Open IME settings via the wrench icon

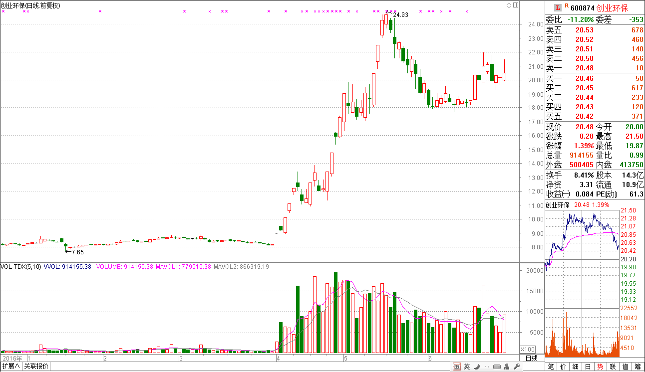point(517,367)
